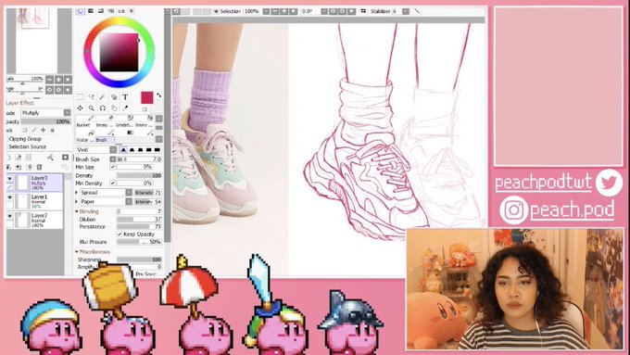Select the rectangular Selection tool

tap(81, 97)
